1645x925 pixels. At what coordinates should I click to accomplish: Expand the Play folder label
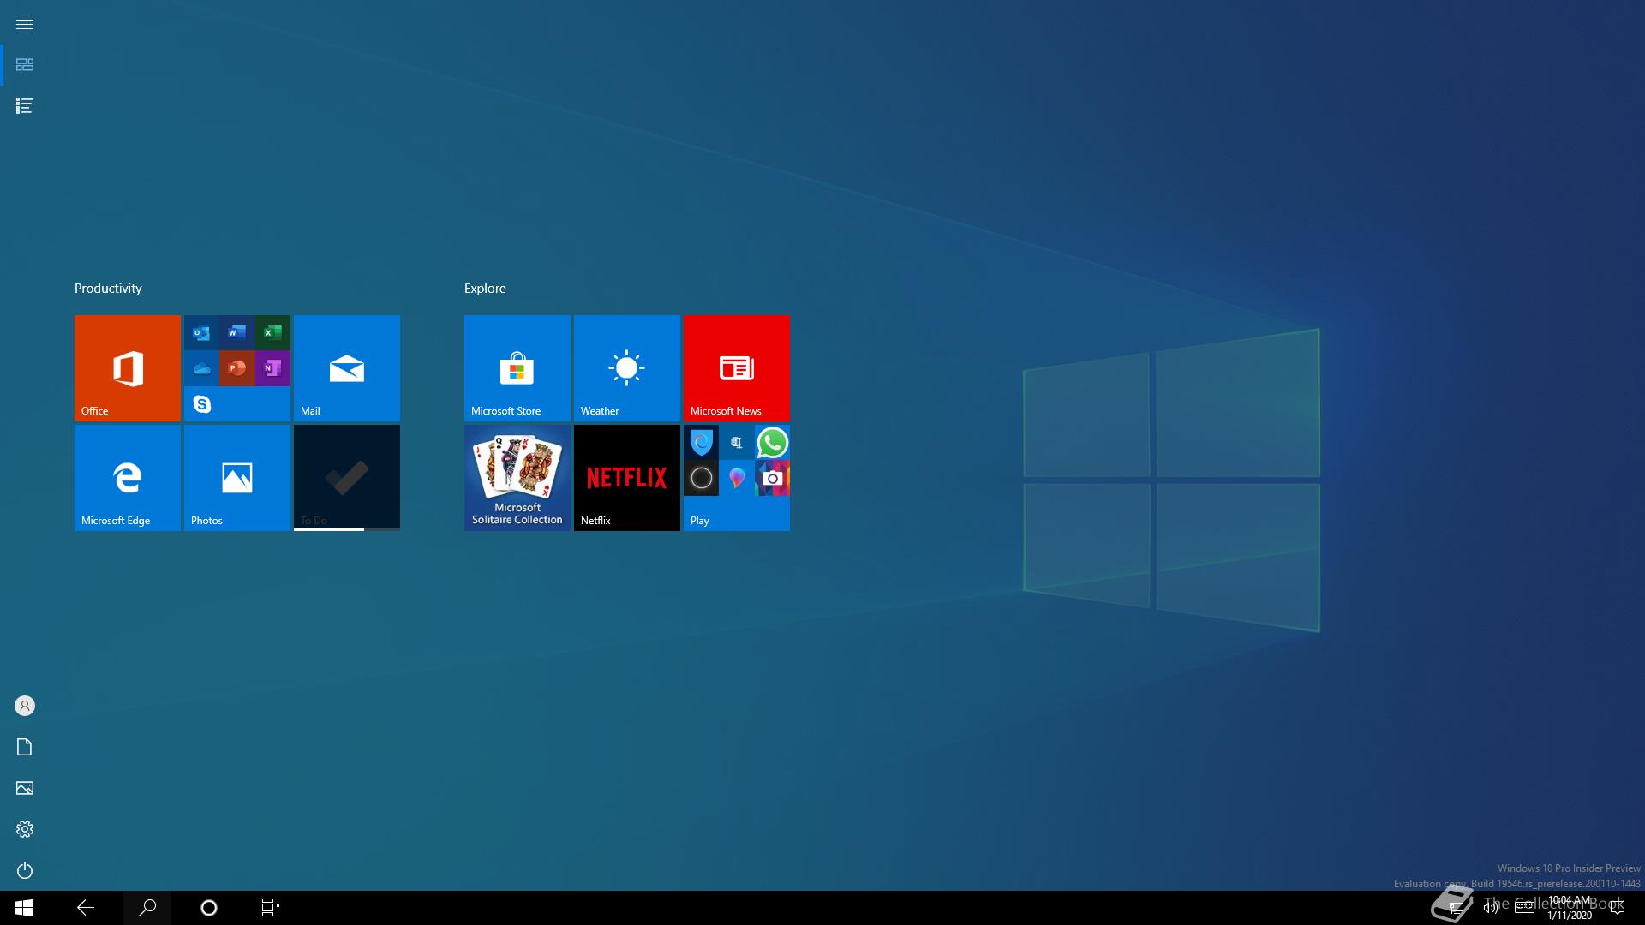pyautogui.click(x=700, y=520)
